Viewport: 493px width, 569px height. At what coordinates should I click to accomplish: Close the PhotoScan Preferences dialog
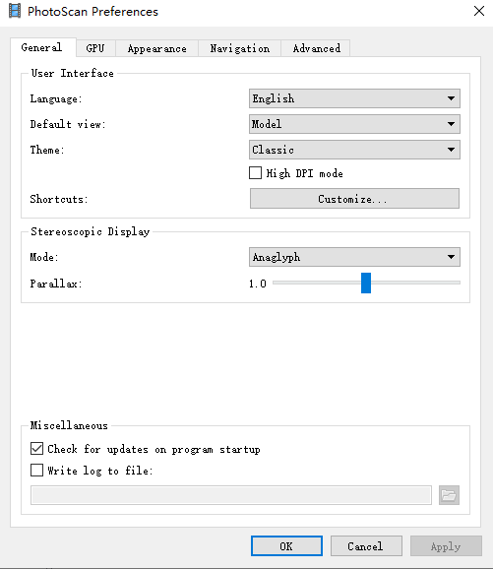479,11
